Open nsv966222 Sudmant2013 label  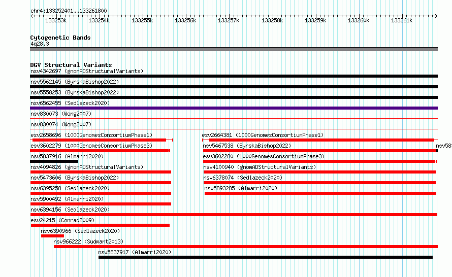coord(88,241)
